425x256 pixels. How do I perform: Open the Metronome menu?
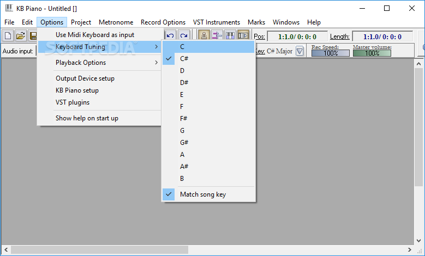pyautogui.click(x=116, y=22)
